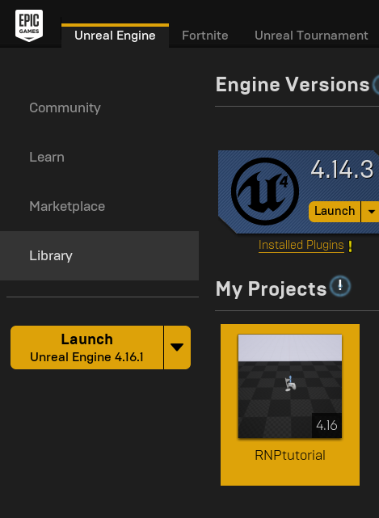Click the My Projects heading

click(271, 288)
